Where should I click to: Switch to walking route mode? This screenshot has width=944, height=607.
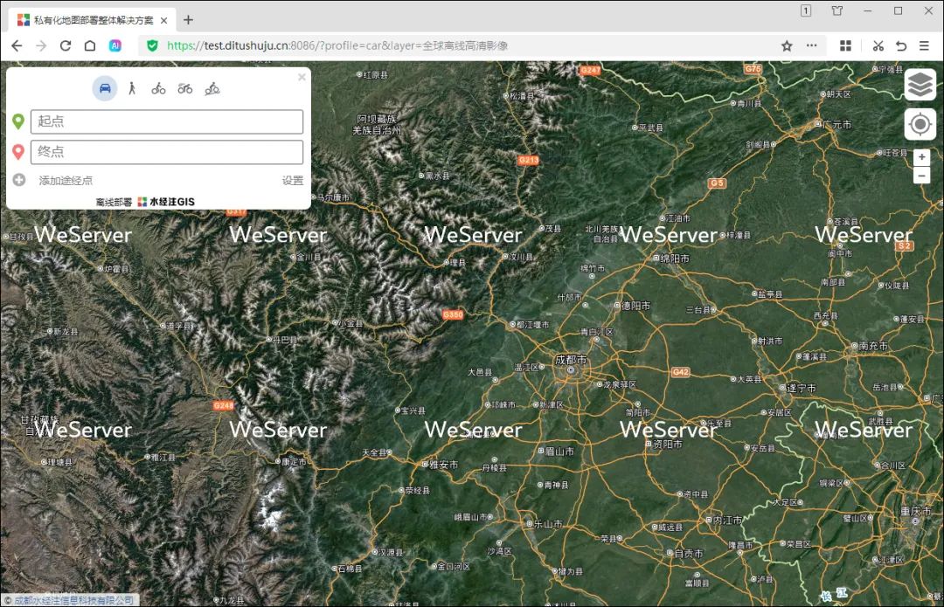click(x=132, y=88)
